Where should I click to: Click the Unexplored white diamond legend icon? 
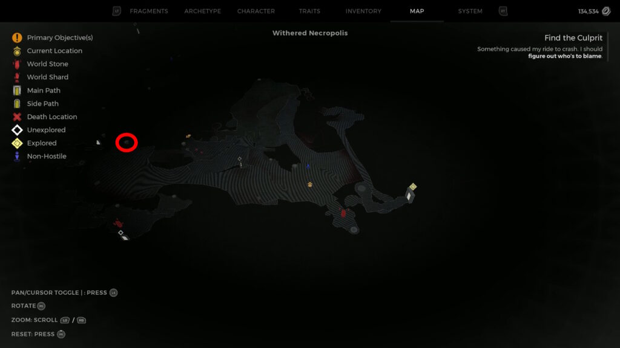click(x=17, y=130)
